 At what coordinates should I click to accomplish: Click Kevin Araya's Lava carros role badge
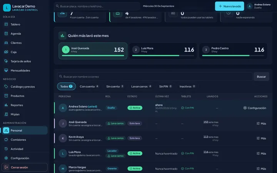(x=115, y=138)
